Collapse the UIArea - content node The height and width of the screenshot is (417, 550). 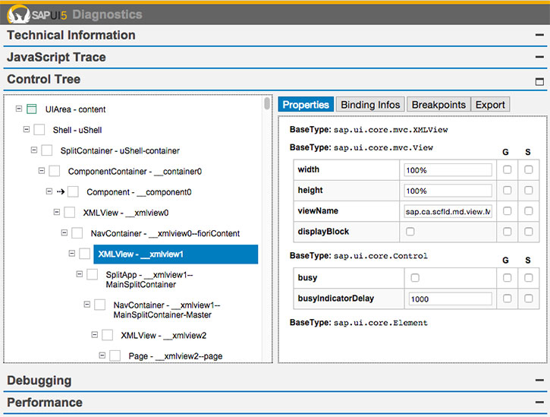pos(19,109)
